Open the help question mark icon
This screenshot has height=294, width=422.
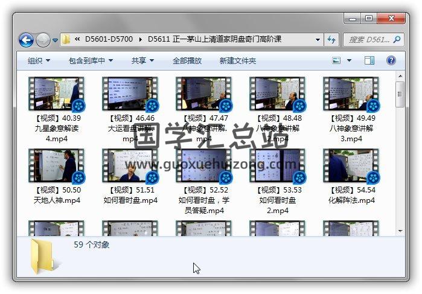pyautogui.click(x=391, y=60)
